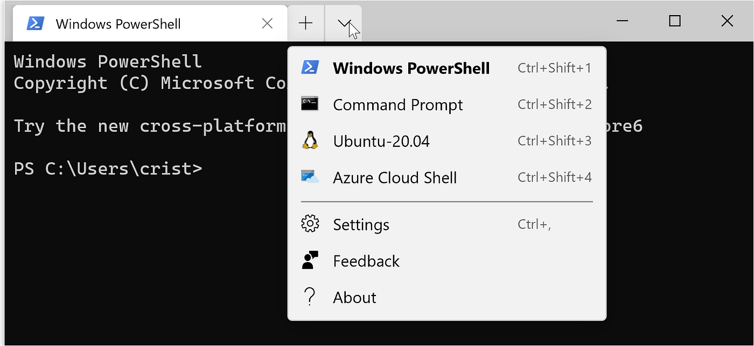Click the About question mark icon

point(310,296)
